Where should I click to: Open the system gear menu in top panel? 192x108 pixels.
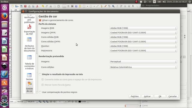190,2
